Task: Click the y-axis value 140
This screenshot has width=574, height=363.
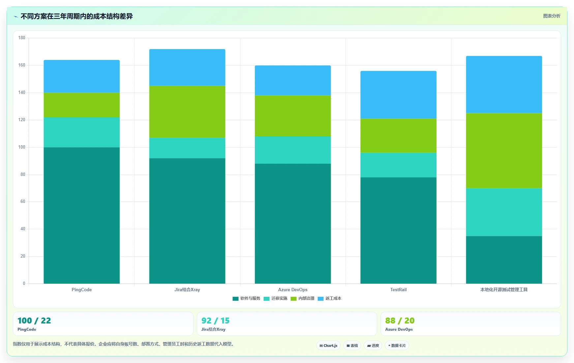Action: (22, 93)
